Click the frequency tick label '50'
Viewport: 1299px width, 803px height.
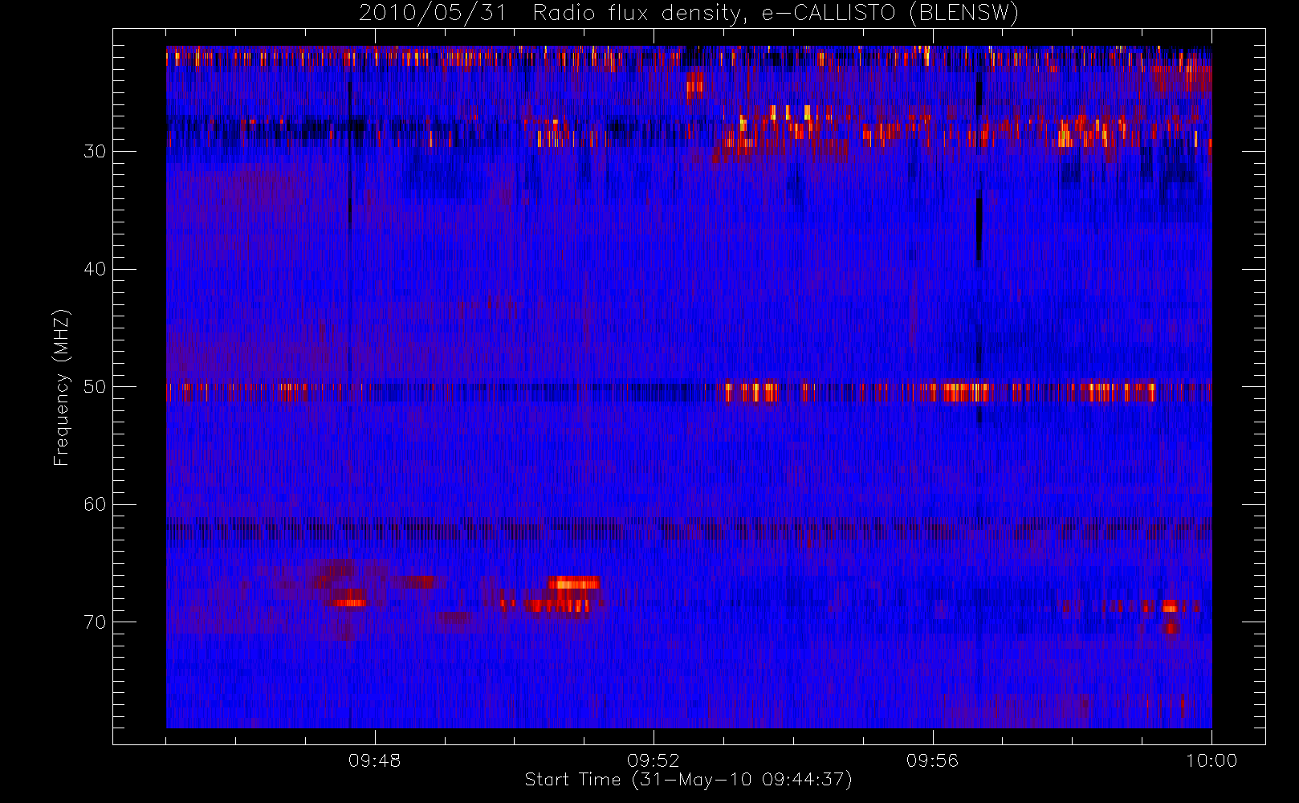[x=95, y=387]
